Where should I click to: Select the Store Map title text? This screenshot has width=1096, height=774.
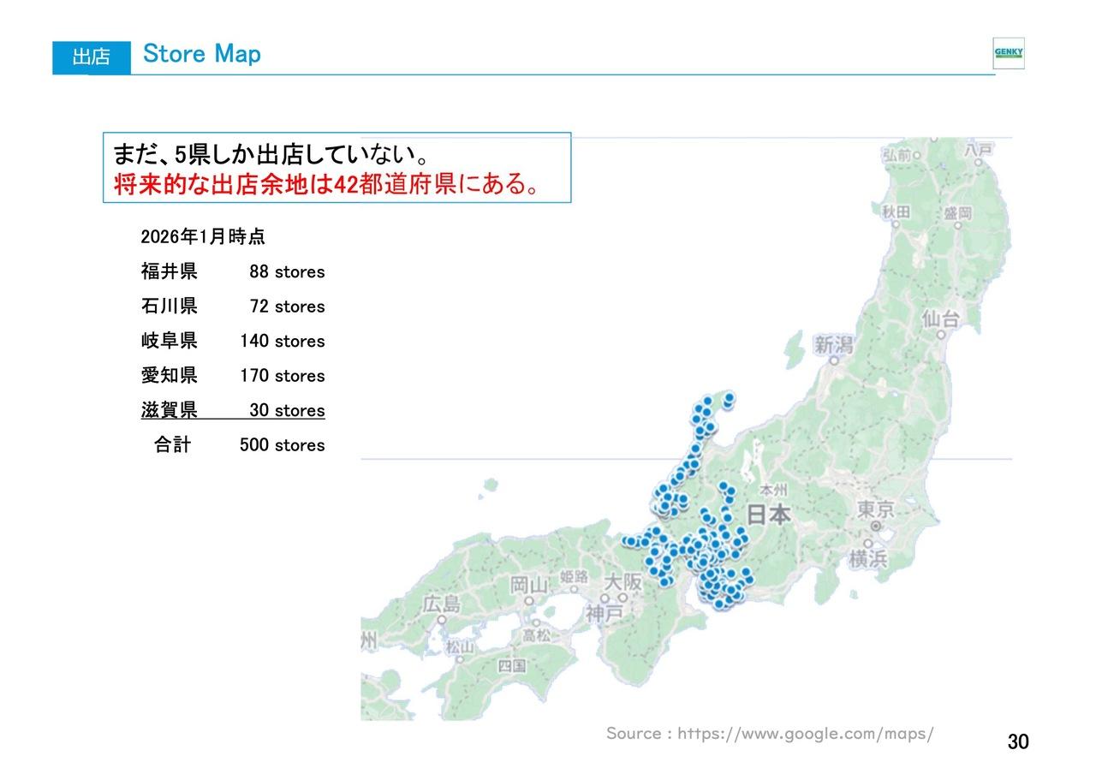tap(200, 54)
